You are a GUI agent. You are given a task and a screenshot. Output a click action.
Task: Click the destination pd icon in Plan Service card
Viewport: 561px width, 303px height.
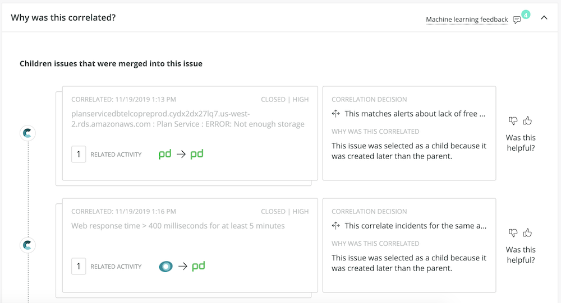[x=197, y=155]
